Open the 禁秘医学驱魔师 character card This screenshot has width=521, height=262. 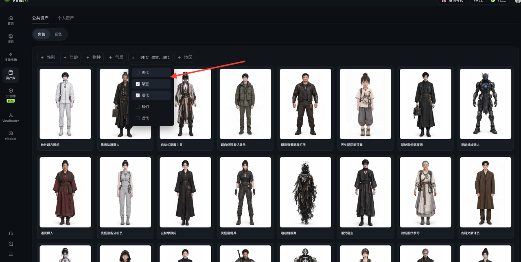tap(425, 108)
